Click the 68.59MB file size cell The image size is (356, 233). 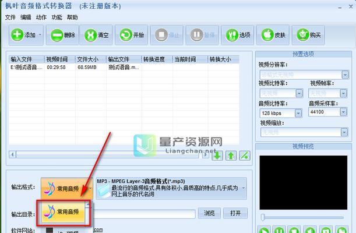87,67
